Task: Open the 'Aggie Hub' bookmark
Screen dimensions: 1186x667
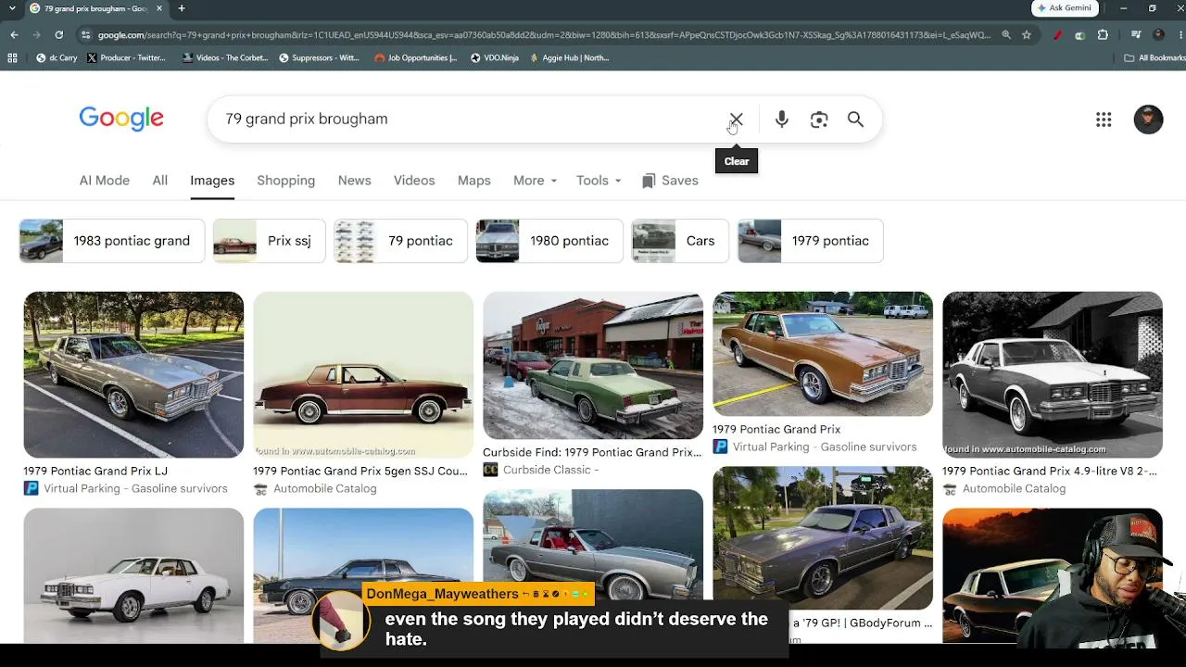Action: click(570, 57)
